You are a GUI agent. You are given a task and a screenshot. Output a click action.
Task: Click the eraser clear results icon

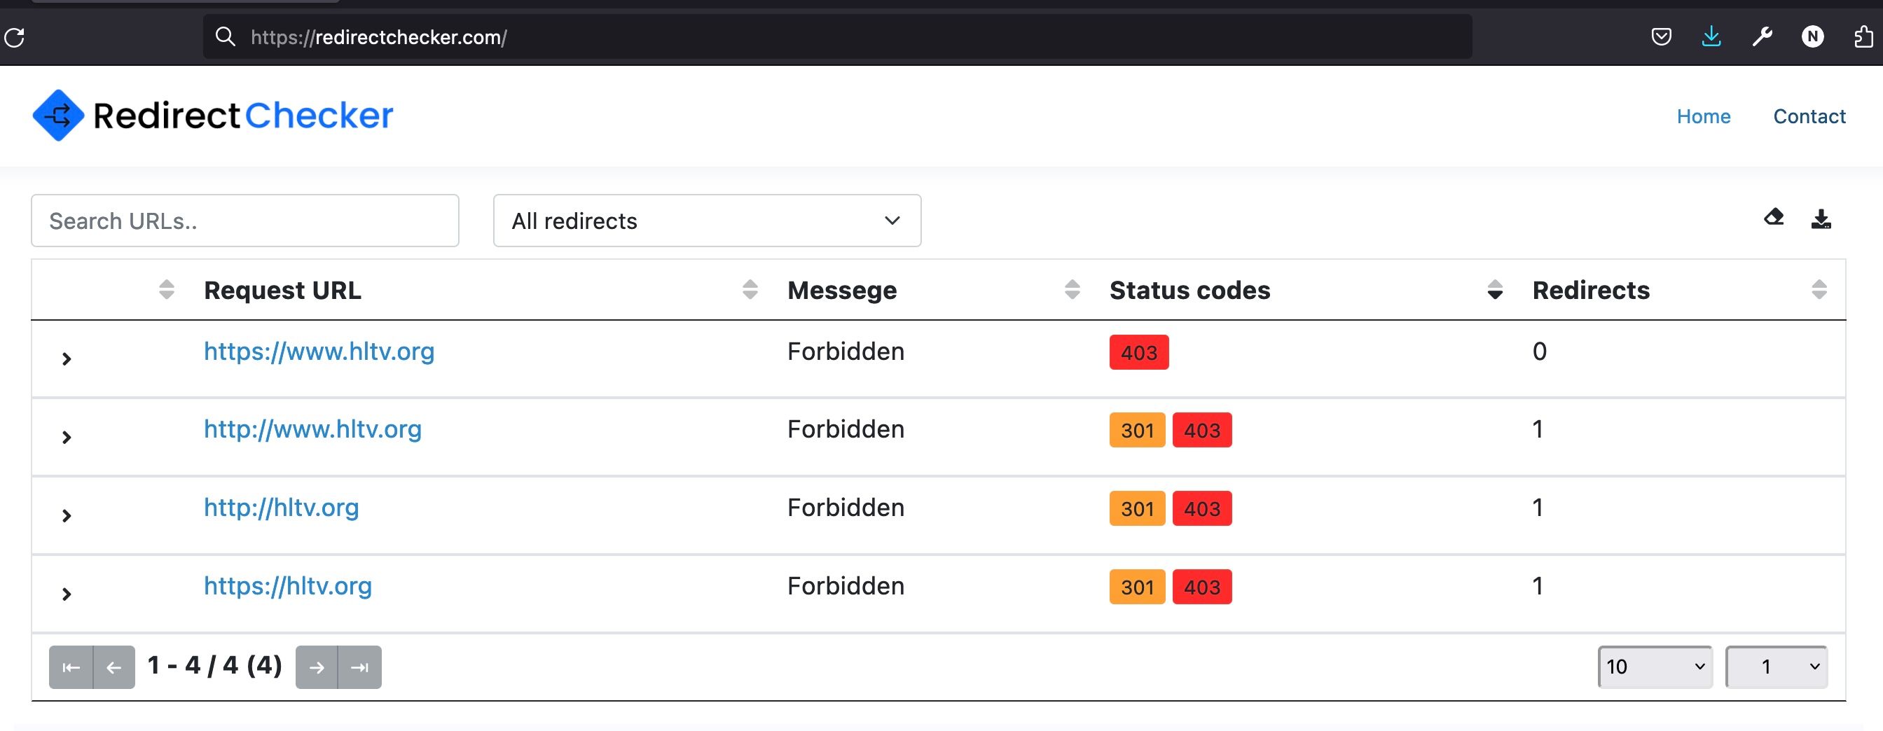(1773, 218)
